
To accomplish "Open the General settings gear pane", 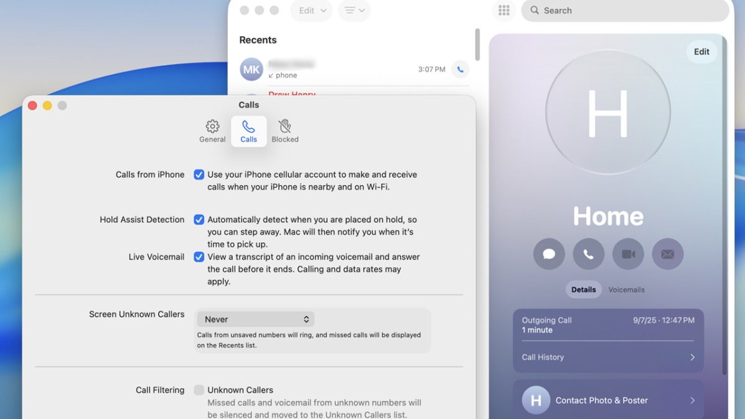I will coord(212,132).
